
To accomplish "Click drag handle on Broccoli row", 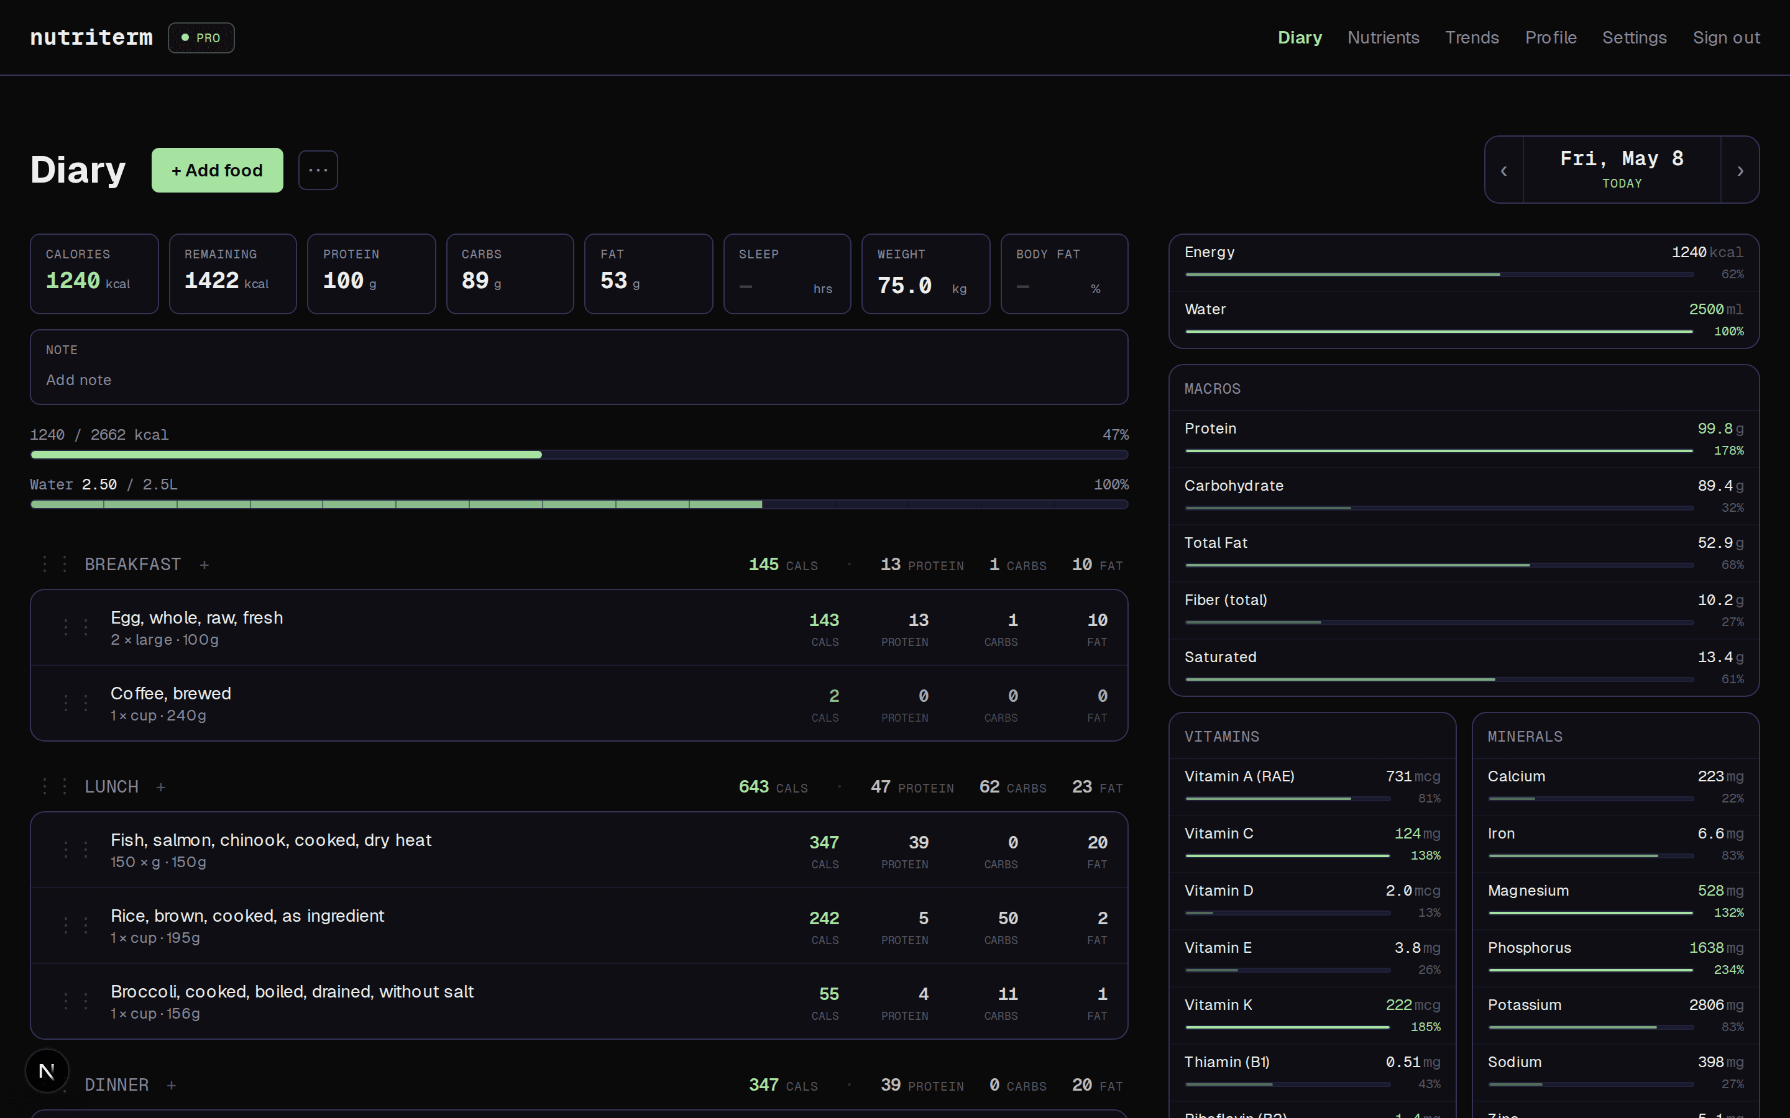I will (75, 1002).
